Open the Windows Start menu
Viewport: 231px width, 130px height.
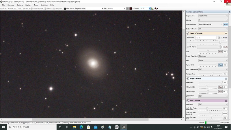coord(3,127)
